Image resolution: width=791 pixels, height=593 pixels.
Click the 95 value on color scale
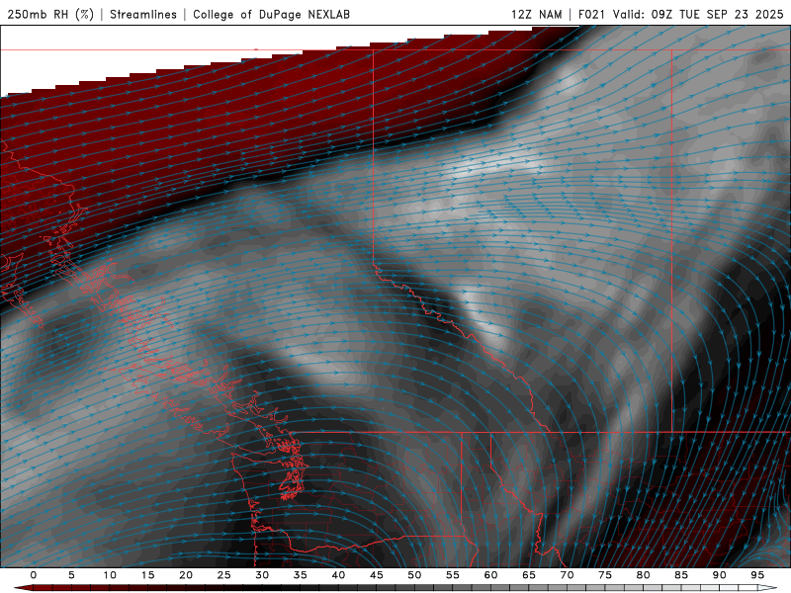click(757, 575)
